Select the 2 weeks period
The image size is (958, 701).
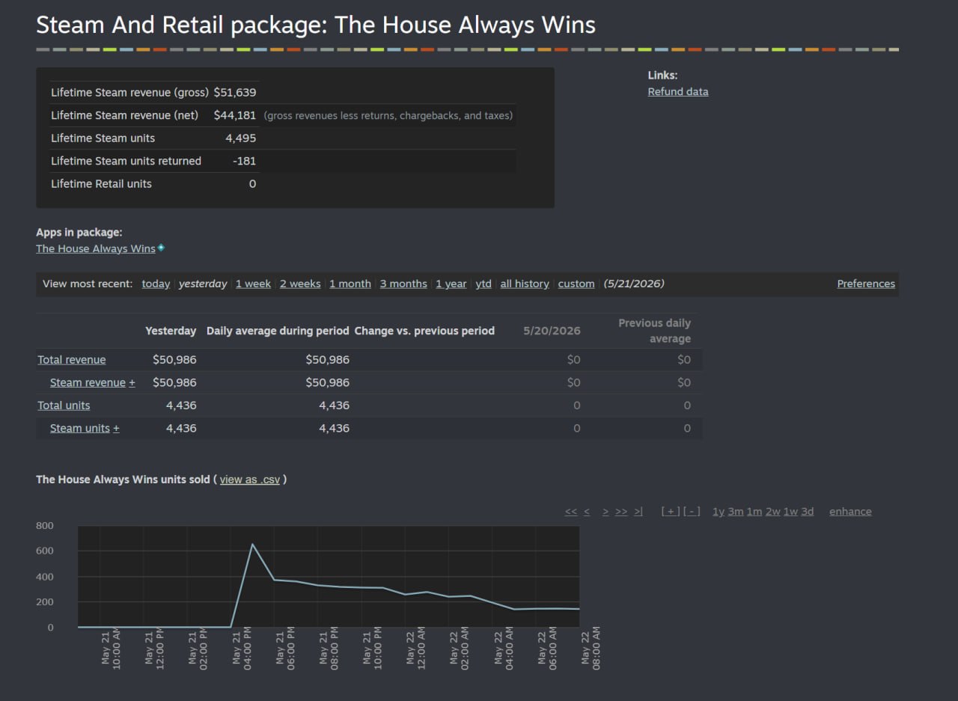(x=300, y=284)
